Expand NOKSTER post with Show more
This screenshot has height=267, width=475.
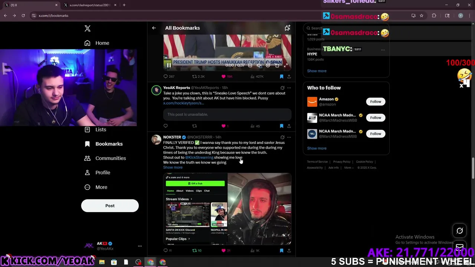[x=173, y=168]
